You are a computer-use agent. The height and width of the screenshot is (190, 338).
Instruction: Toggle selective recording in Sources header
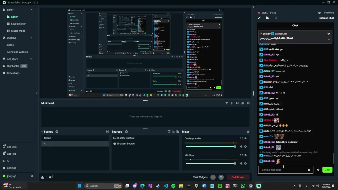pyautogui.click(x=173, y=132)
